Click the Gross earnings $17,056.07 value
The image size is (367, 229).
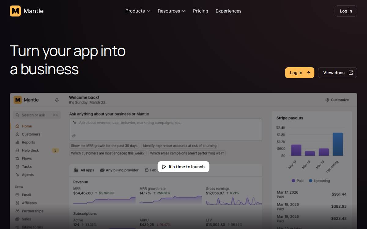[x=215, y=193]
